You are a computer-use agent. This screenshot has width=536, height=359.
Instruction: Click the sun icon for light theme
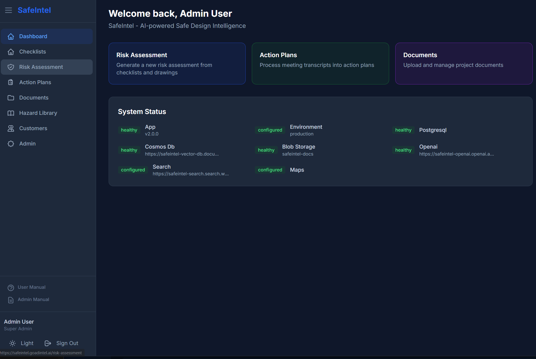click(13, 343)
